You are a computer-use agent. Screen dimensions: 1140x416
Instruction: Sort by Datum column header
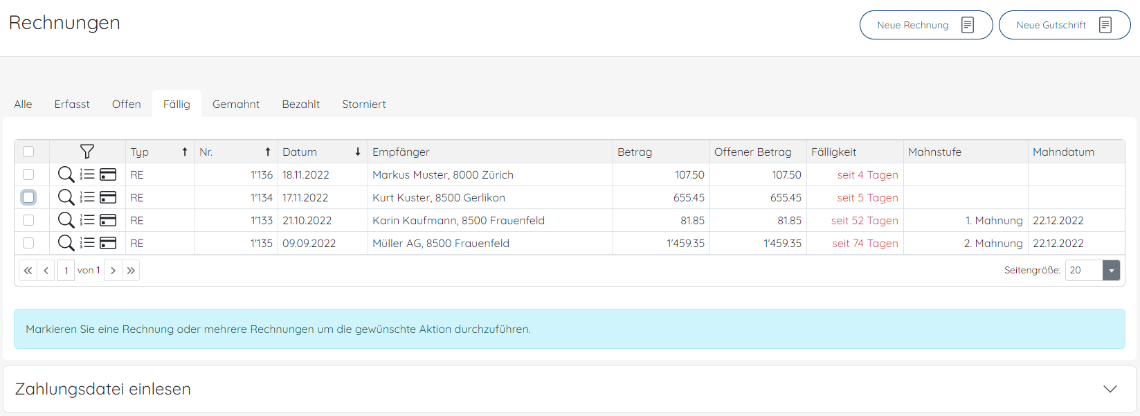click(300, 152)
